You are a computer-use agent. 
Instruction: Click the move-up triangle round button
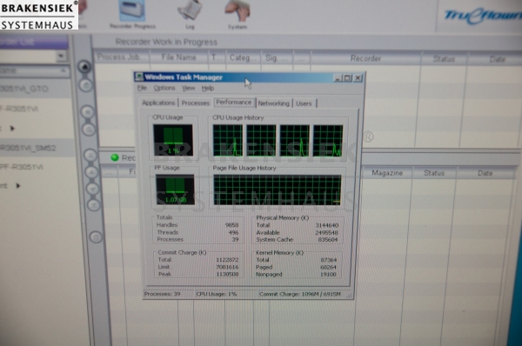(91, 172)
